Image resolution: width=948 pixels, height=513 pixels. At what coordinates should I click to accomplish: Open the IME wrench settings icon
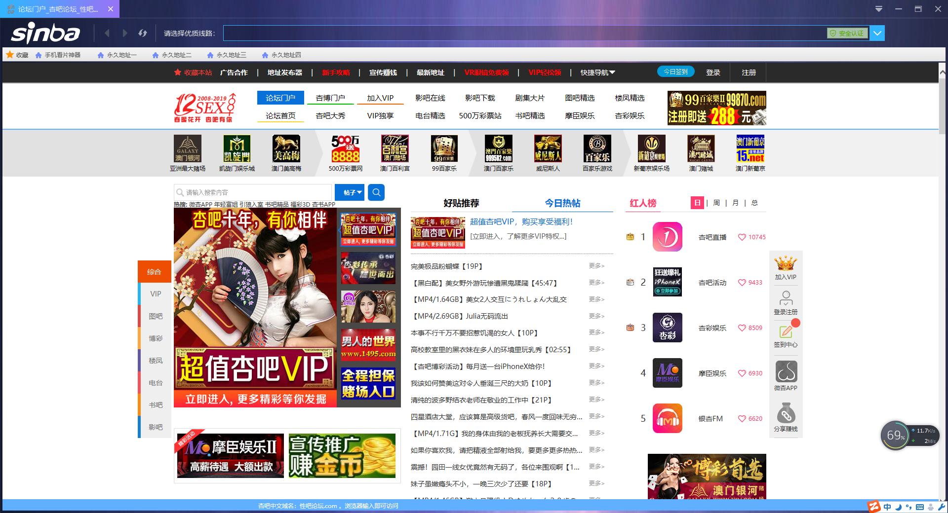(942, 507)
